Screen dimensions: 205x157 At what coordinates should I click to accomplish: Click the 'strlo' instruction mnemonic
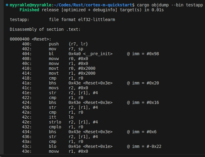[x=55, y=122]
